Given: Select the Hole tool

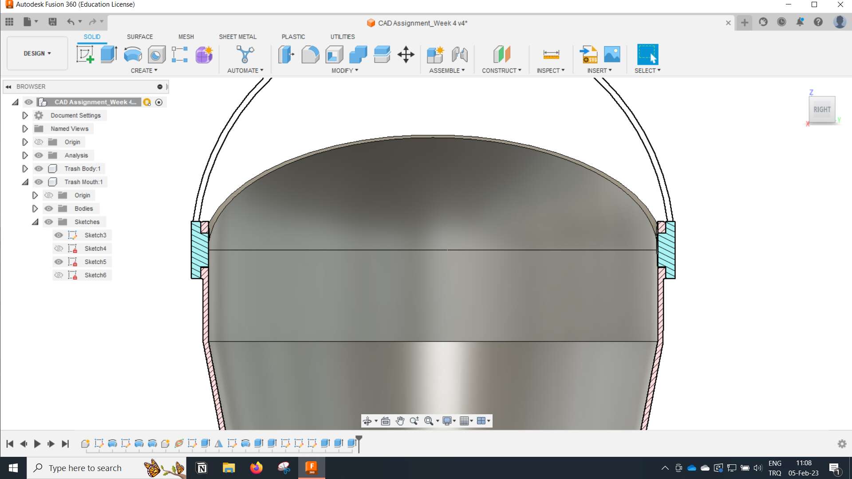Looking at the screenshot, I should pos(156,55).
